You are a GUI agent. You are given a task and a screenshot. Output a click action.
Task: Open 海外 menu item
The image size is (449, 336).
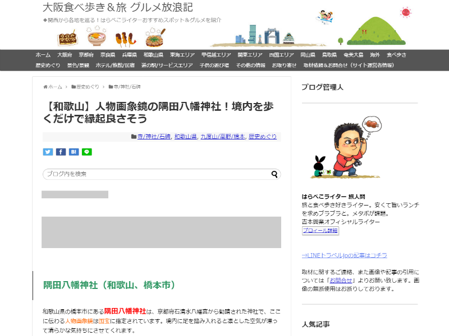[x=375, y=55]
